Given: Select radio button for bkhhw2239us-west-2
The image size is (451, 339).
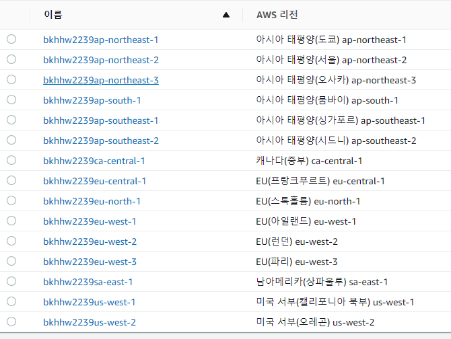Looking at the screenshot, I should 11,322.
